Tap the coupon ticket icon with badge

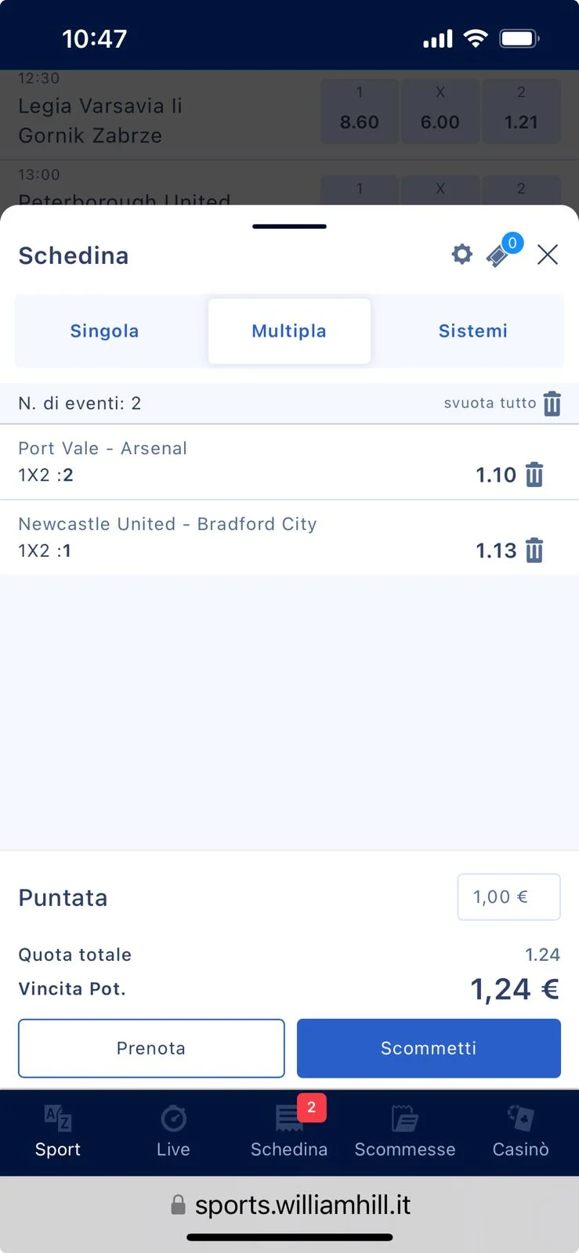[x=499, y=255]
